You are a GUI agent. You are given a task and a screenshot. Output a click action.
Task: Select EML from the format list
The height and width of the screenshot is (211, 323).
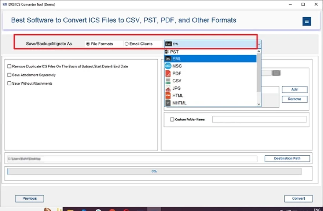(177, 58)
